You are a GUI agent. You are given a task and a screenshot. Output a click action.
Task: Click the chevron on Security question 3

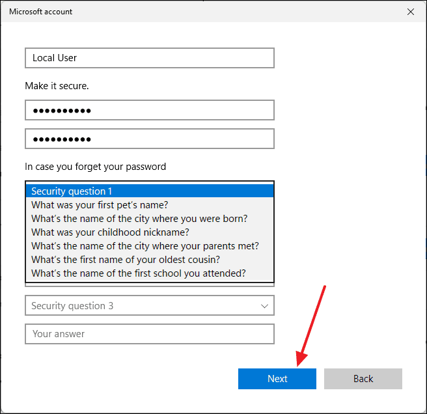coord(264,306)
